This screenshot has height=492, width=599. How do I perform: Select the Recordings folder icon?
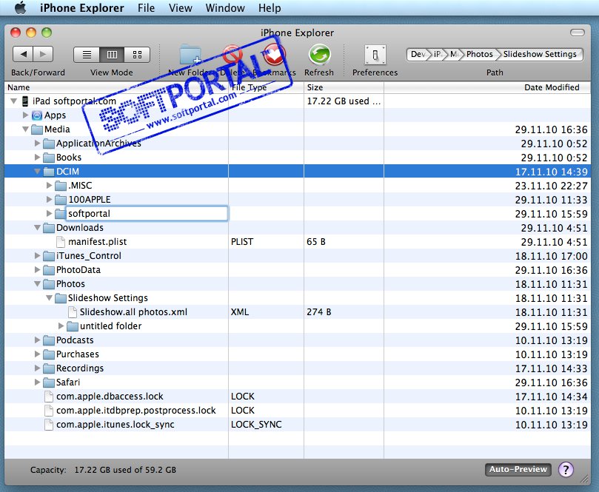click(x=49, y=368)
